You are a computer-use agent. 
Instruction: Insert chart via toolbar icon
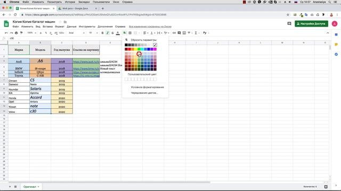(184, 33)
